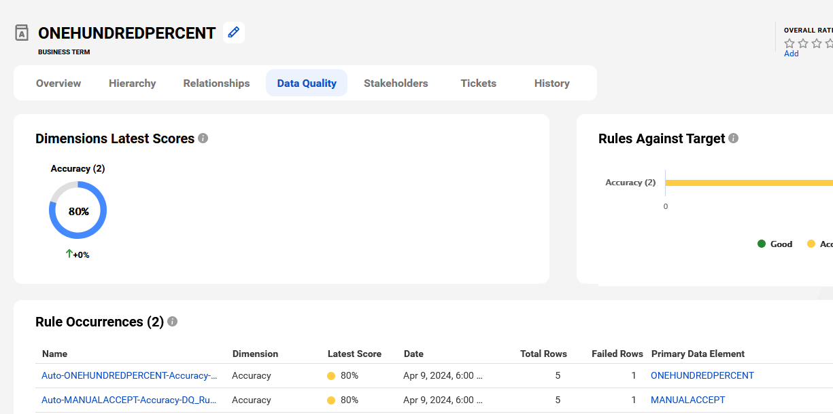Open Auto-MANUALACCEPT-Accuracy-DQ_Ru rule link
833x414 pixels.
tap(129, 400)
